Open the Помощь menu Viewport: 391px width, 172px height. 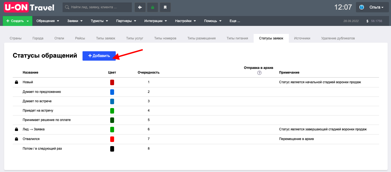point(213,21)
